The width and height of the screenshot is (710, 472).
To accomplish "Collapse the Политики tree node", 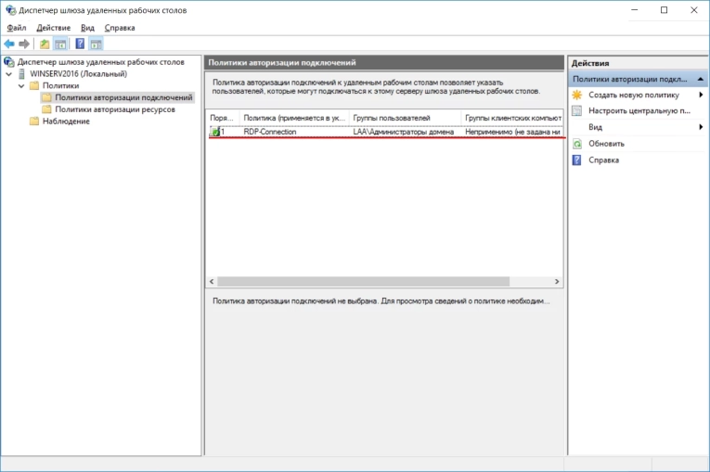I will pyautogui.click(x=21, y=85).
